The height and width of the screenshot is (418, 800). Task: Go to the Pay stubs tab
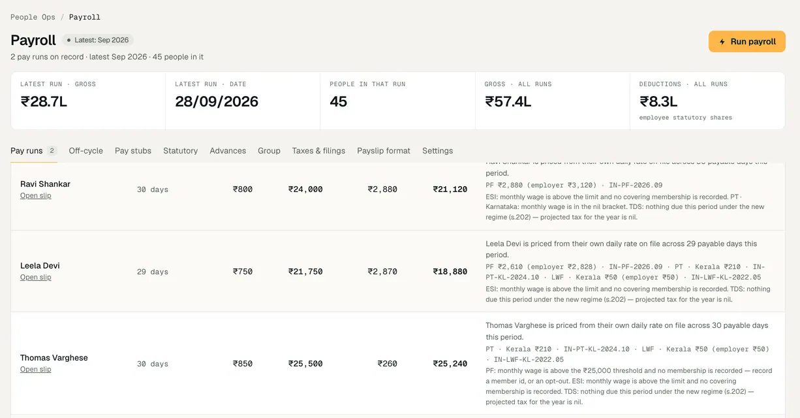click(133, 151)
